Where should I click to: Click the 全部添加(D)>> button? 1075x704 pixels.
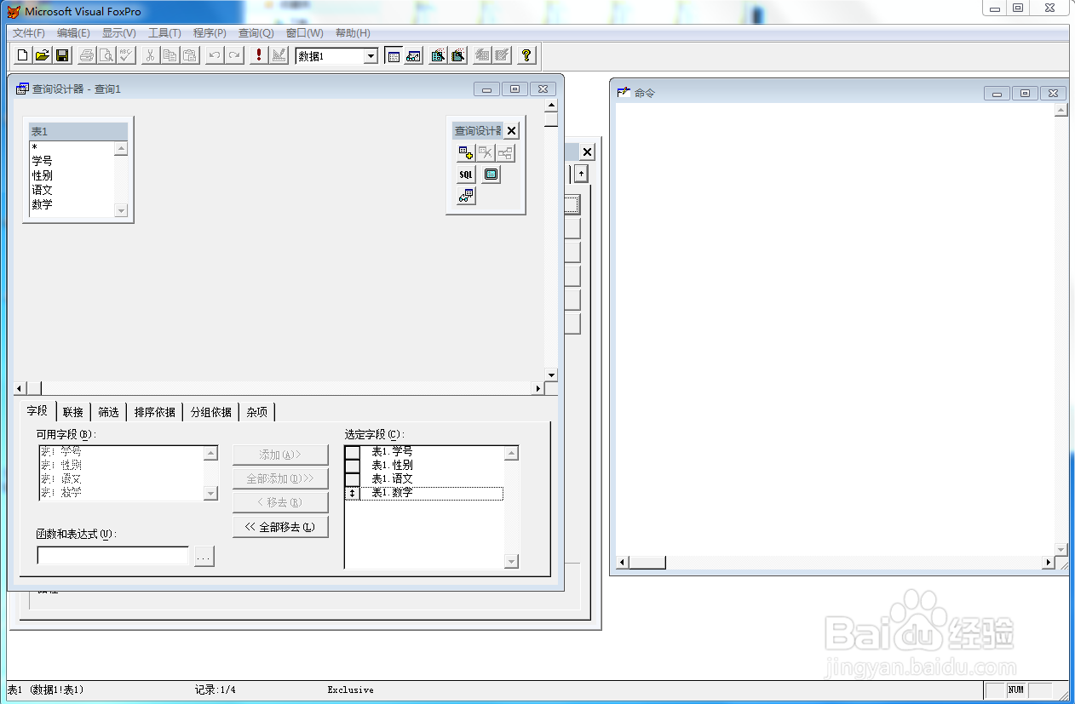(280, 478)
